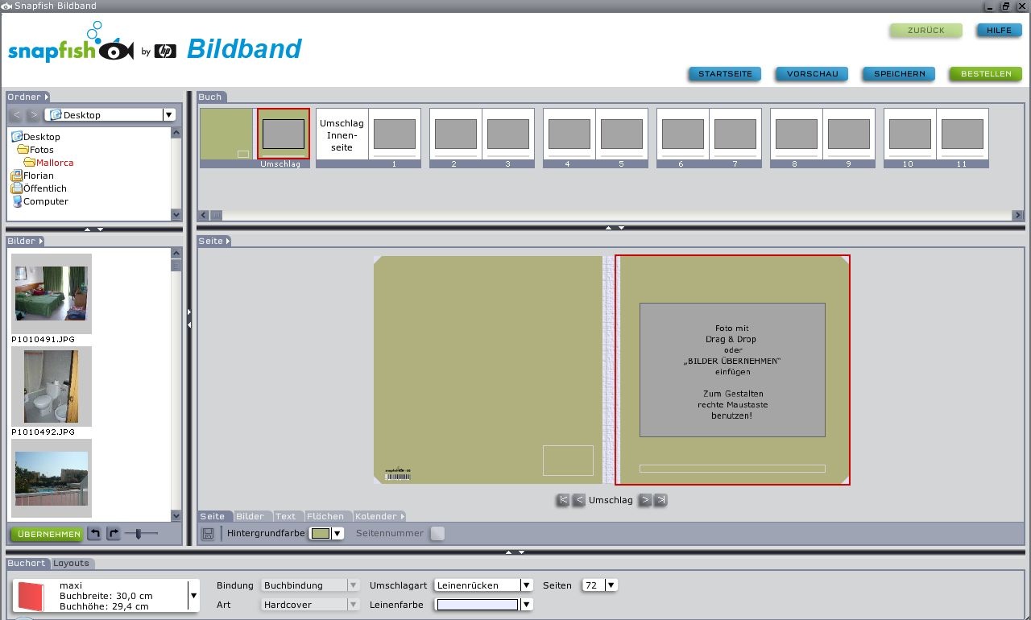Switch to the Layouts tab
Viewport: 1031px width, 620px height.
tap(72, 563)
